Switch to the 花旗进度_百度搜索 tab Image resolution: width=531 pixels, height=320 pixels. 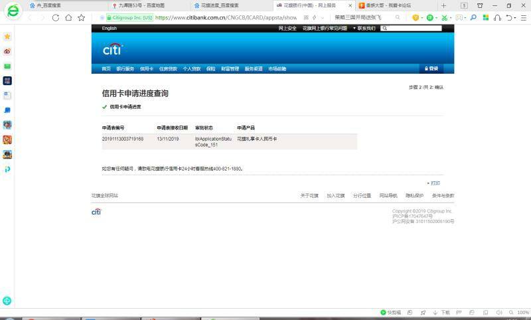click(x=217, y=5)
